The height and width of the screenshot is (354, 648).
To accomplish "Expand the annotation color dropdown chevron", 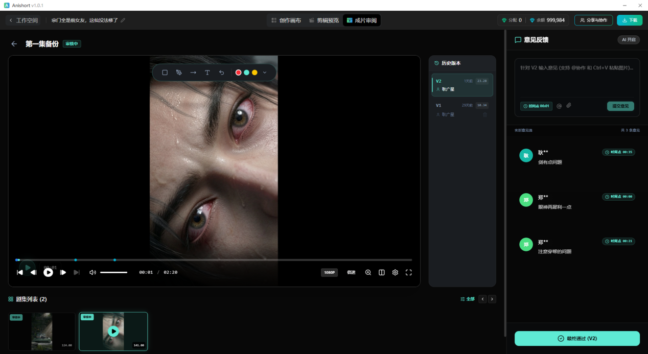I will point(265,73).
